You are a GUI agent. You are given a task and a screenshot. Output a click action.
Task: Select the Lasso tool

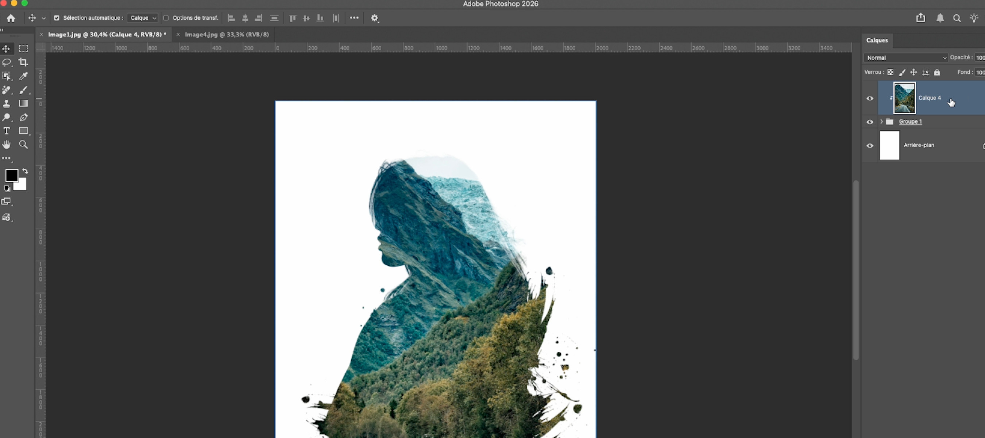(7, 62)
